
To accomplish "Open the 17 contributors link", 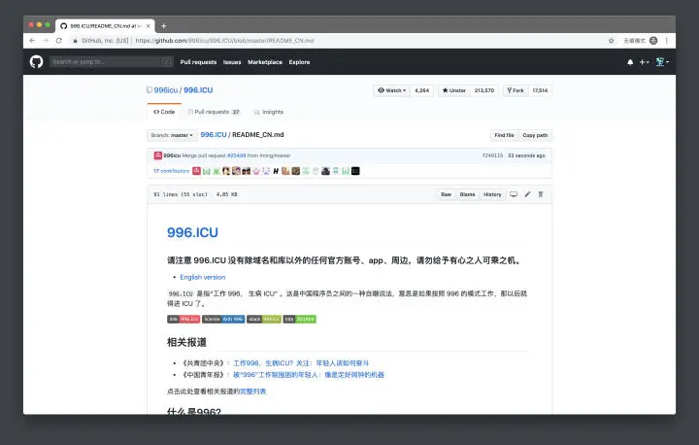I will point(171,171).
